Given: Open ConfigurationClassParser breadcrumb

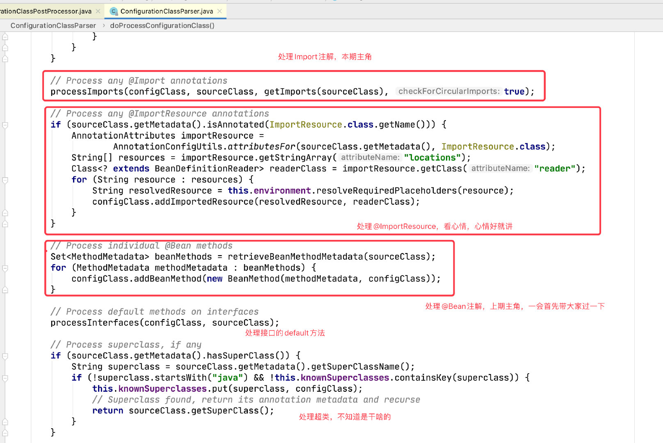Looking at the screenshot, I should pyautogui.click(x=53, y=25).
